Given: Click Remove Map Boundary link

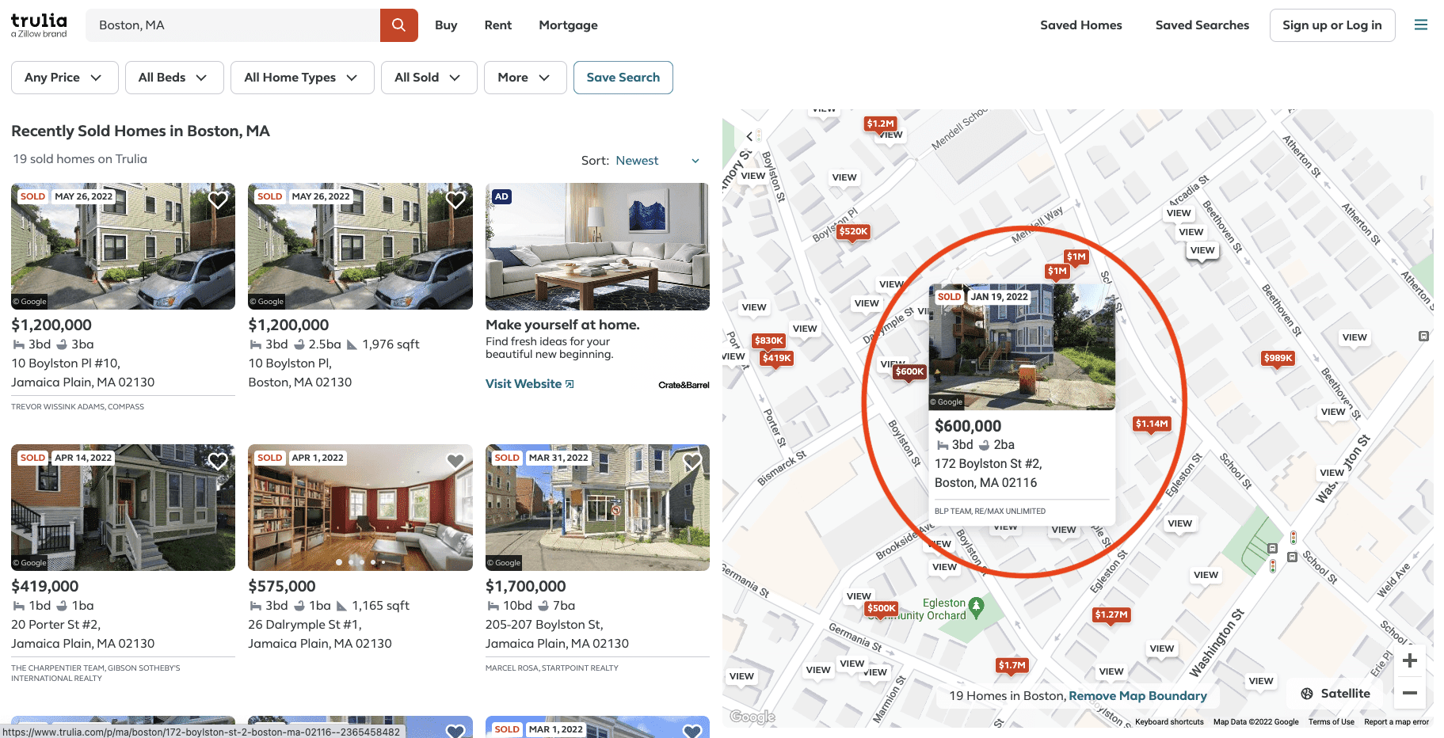Looking at the screenshot, I should (1137, 696).
